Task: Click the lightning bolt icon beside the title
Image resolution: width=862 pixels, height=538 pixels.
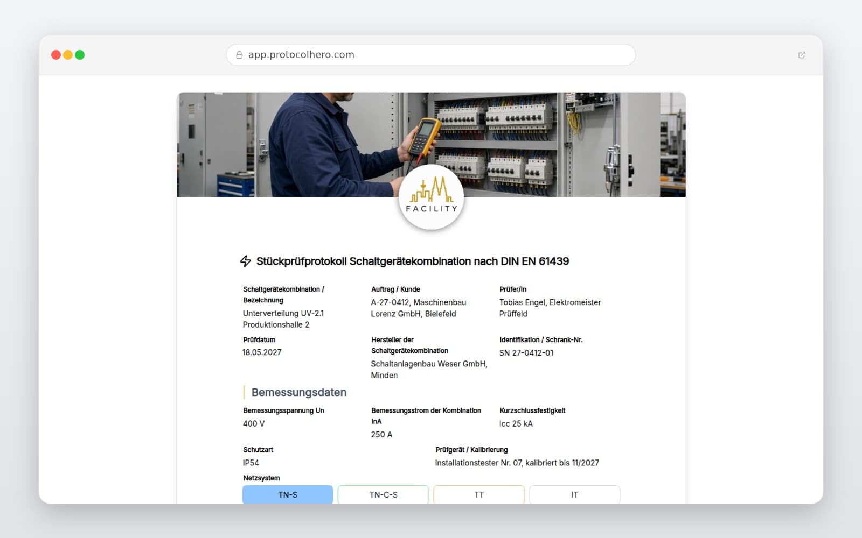Action: [x=246, y=261]
